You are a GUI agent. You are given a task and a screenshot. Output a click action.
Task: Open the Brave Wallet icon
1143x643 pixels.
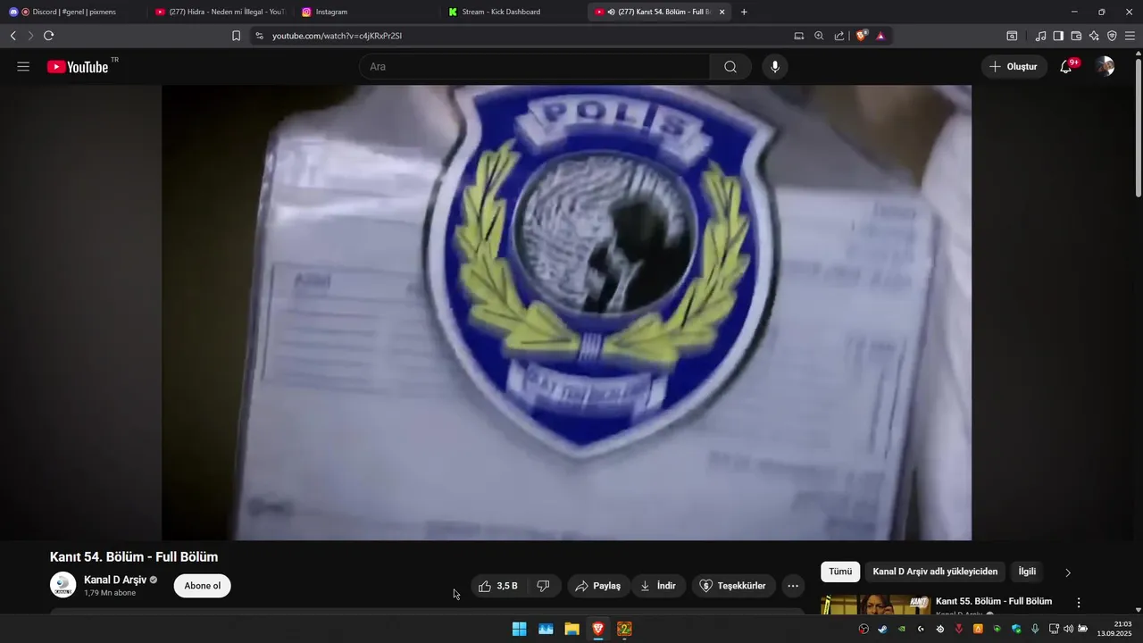[x=1076, y=36]
